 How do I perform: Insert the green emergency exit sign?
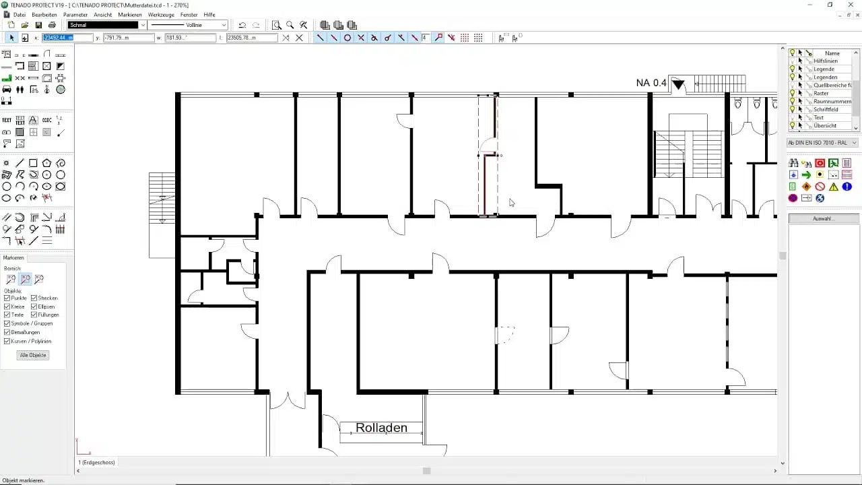(833, 163)
